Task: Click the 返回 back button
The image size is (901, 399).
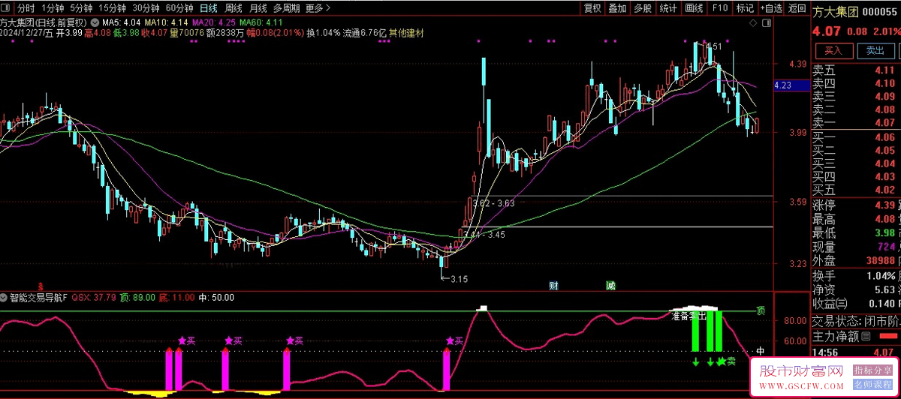Action: click(x=797, y=8)
